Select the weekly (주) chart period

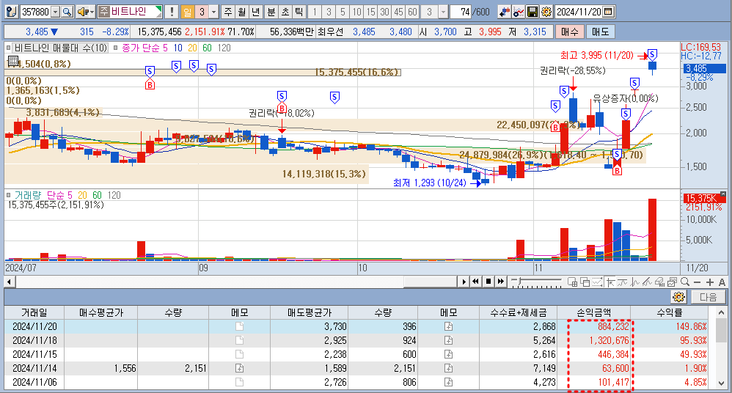tap(228, 12)
